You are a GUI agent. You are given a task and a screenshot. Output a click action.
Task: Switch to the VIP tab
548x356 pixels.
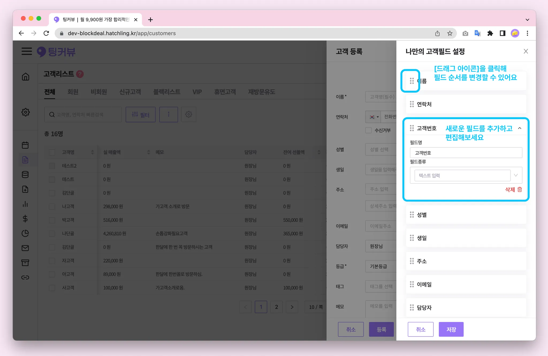[x=197, y=92]
